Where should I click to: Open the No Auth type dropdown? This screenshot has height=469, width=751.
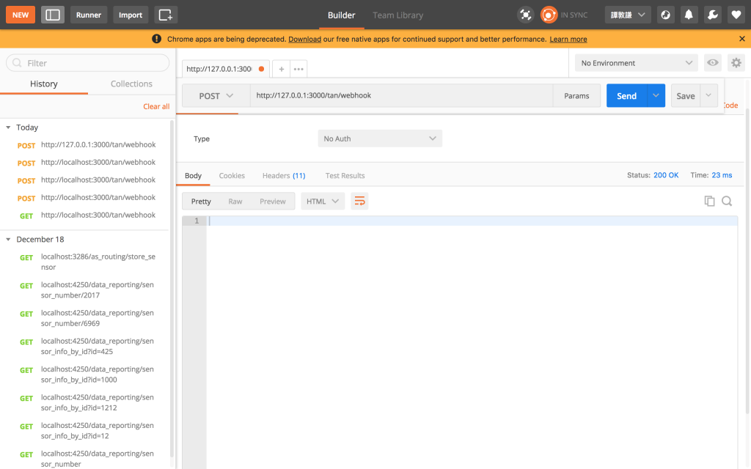click(x=380, y=139)
